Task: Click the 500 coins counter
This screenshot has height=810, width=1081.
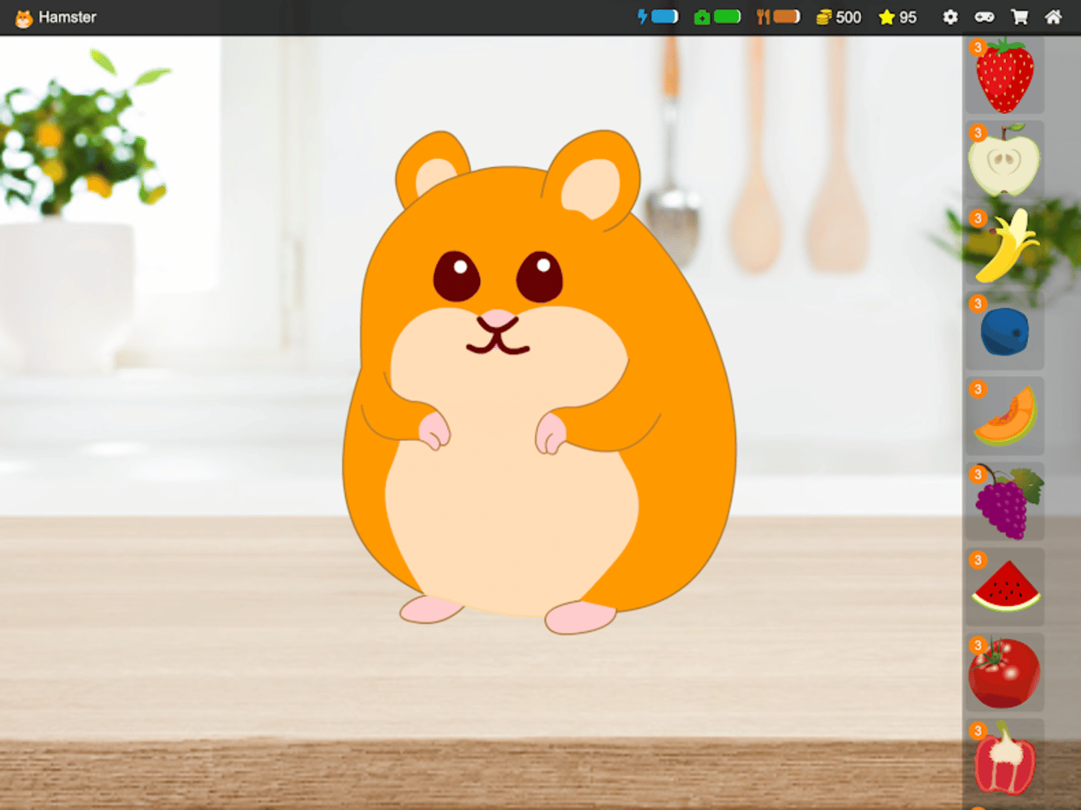Action: pos(839,17)
